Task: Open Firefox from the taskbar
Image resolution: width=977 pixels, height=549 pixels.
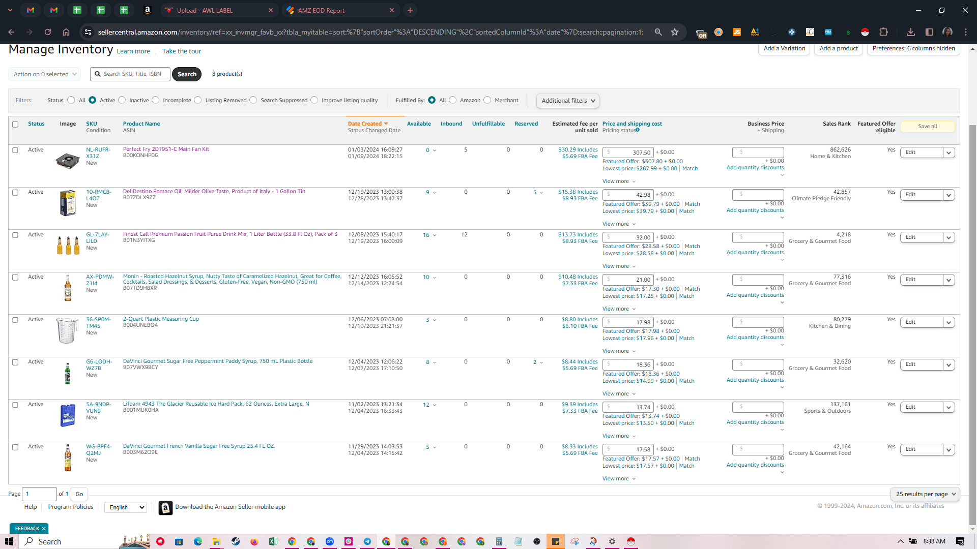Action: click(254, 541)
